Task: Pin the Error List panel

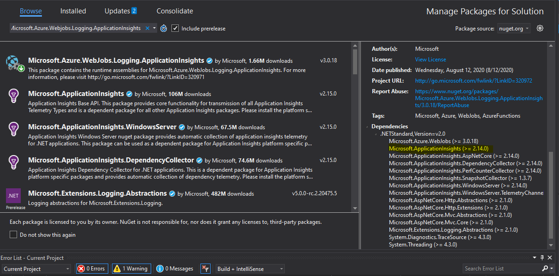Action: [x=542, y=258]
